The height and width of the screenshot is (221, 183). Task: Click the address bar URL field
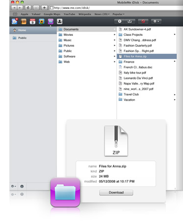point(116,8)
